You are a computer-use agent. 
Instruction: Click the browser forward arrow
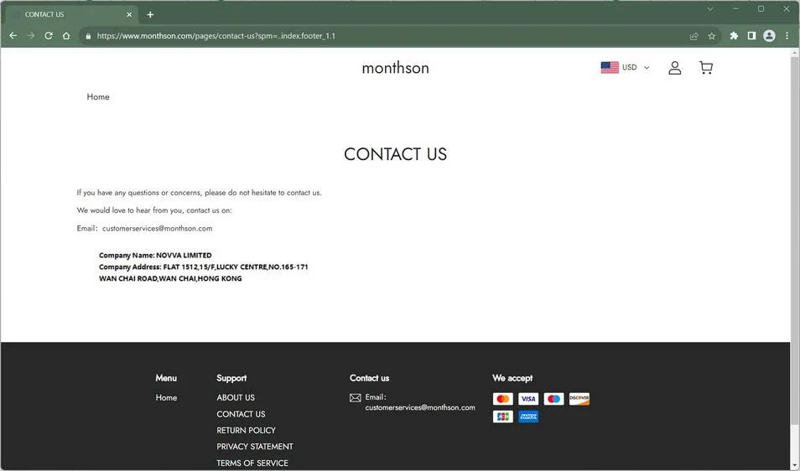pyautogui.click(x=31, y=36)
